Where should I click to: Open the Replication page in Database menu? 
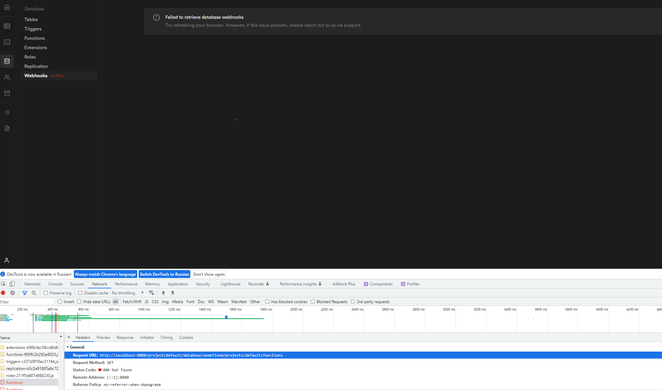(x=36, y=66)
